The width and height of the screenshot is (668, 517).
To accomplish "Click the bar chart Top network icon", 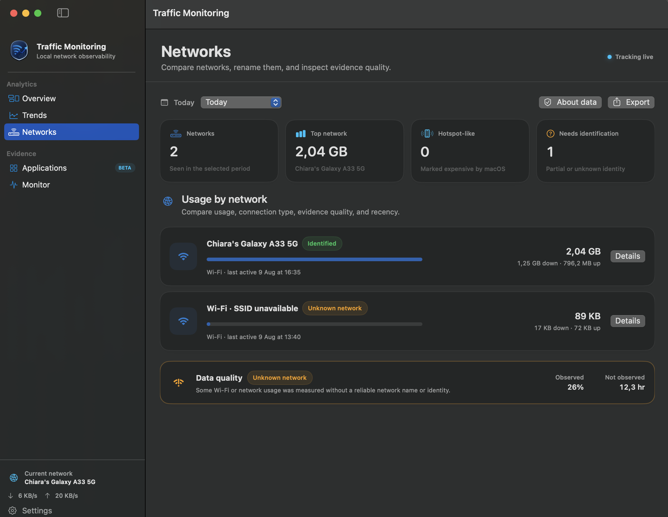I will click(301, 134).
